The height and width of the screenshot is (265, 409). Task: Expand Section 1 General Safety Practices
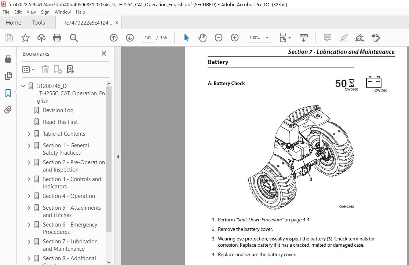pyautogui.click(x=29, y=146)
